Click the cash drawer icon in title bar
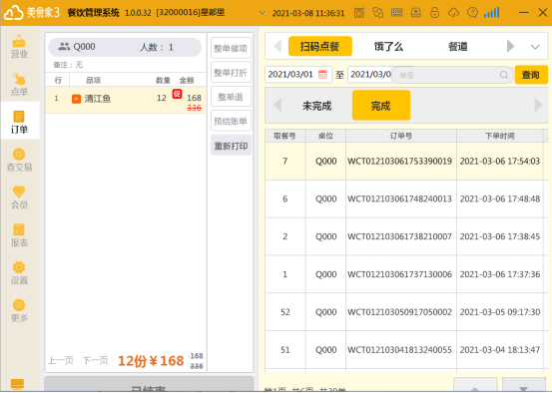552x393 pixels. coord(416,13)
